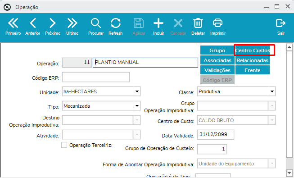Click the scrollbar down arrow
294x178 pixels.
pyautogui.click(x=289, y=173)
